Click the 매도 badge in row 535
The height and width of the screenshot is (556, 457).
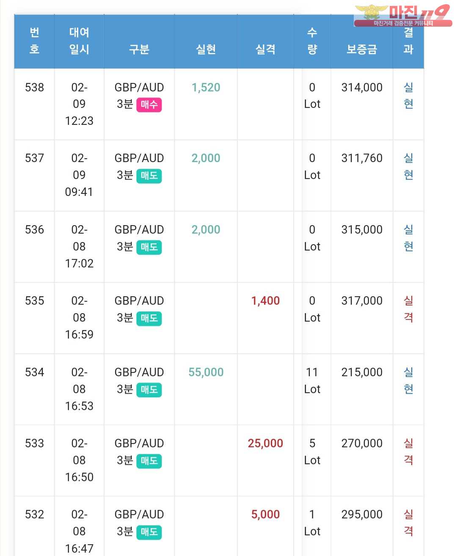tap(149, 318)
